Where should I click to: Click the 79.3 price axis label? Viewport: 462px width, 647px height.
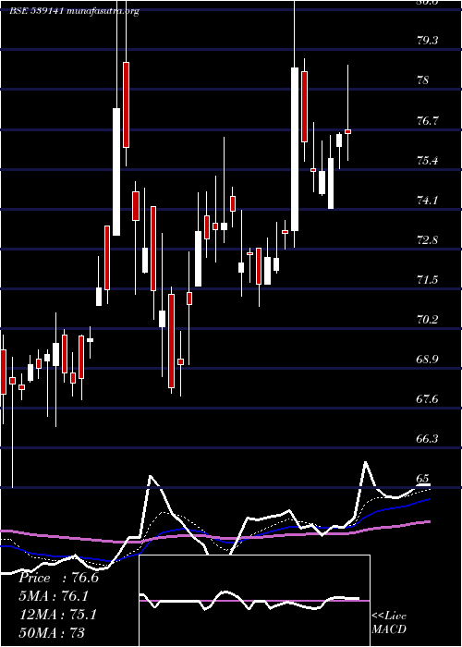pos(427,41)
